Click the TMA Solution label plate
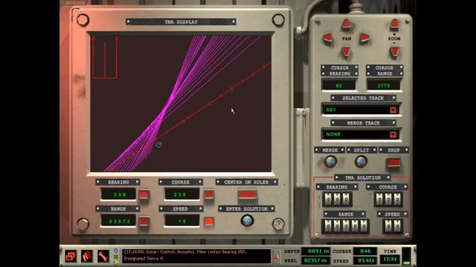476x267 pixels. [362, 177]
